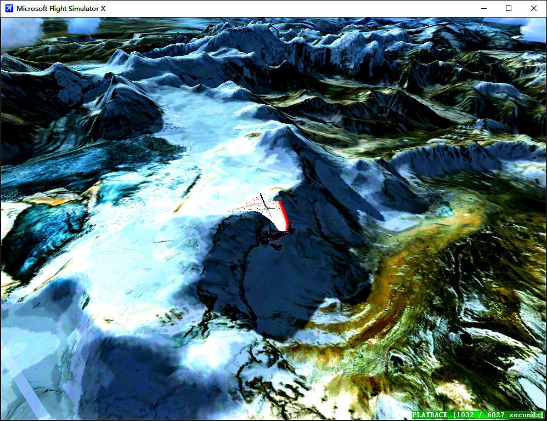Click the Microsoft Flight Simulator X title text

pyautogui.click(x=61, y=8)
